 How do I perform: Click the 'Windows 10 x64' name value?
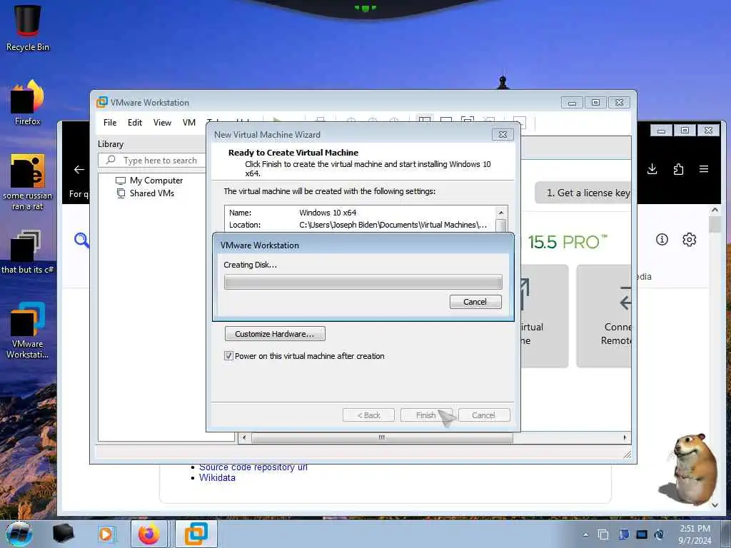328,213
